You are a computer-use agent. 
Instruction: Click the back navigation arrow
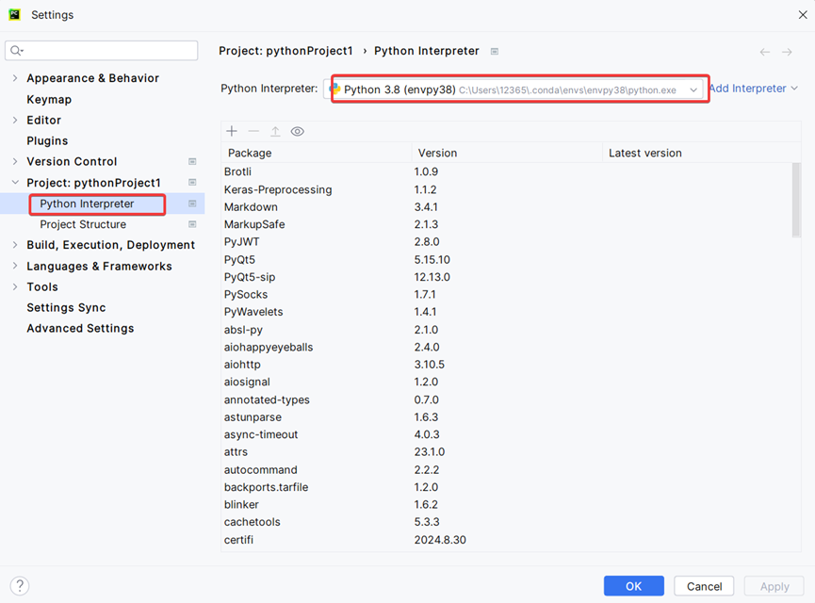tap(764, 52)
